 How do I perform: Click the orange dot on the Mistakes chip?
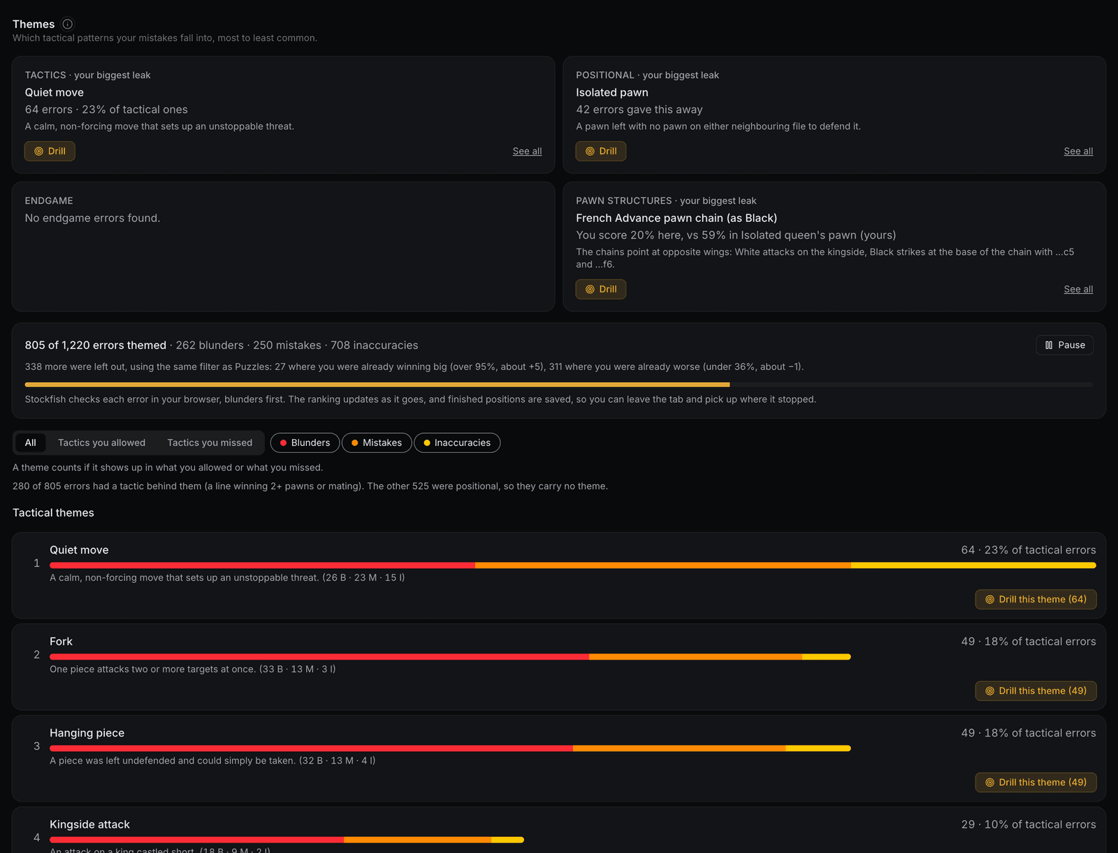tap(355, 443)
